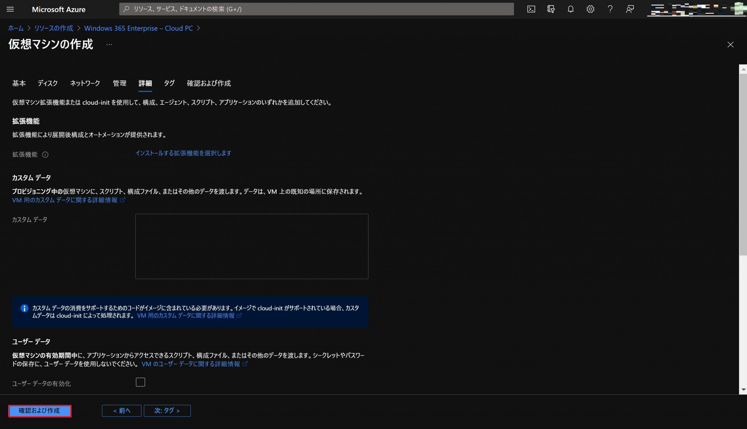Click inside the カスタム データ text area
Image resolution: width=747 pixels, height=429 pixels.
(252, 246)
